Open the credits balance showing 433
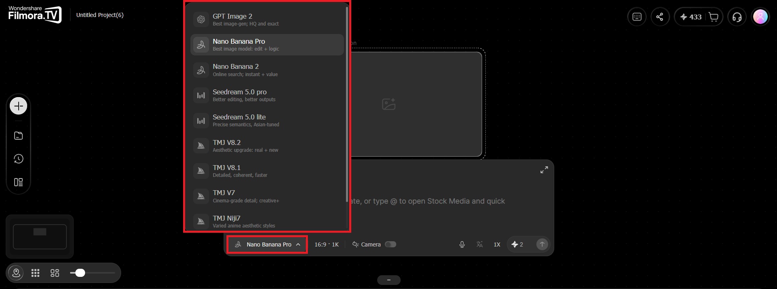The image size is (777, 289). [691, 17]
